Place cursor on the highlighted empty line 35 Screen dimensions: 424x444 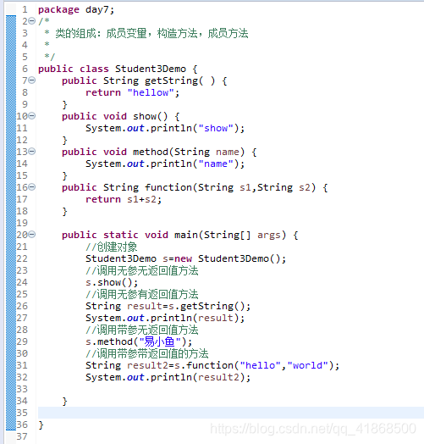(x=231, y=413)
